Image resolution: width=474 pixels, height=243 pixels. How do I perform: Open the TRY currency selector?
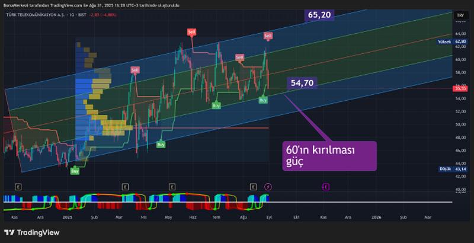pyautogui.click(x=460, y=15)
